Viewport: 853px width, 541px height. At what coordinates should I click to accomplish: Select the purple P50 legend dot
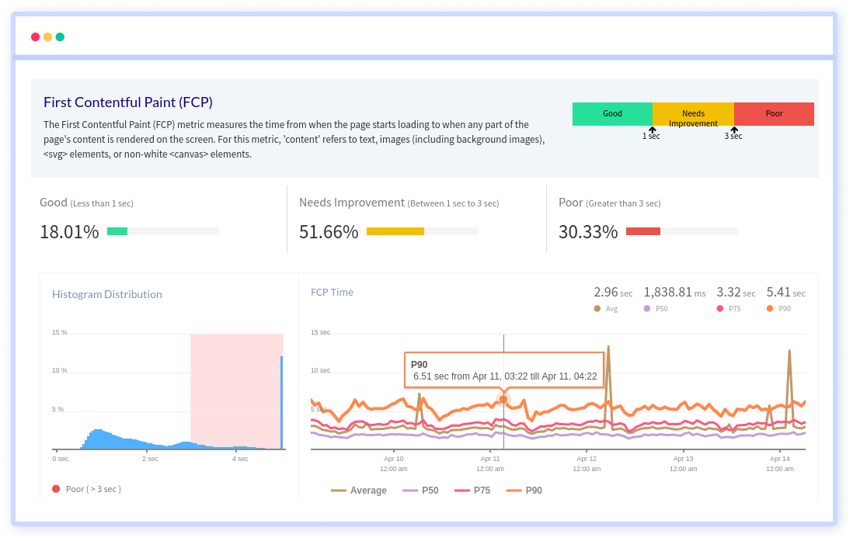(x=646, y=308)
